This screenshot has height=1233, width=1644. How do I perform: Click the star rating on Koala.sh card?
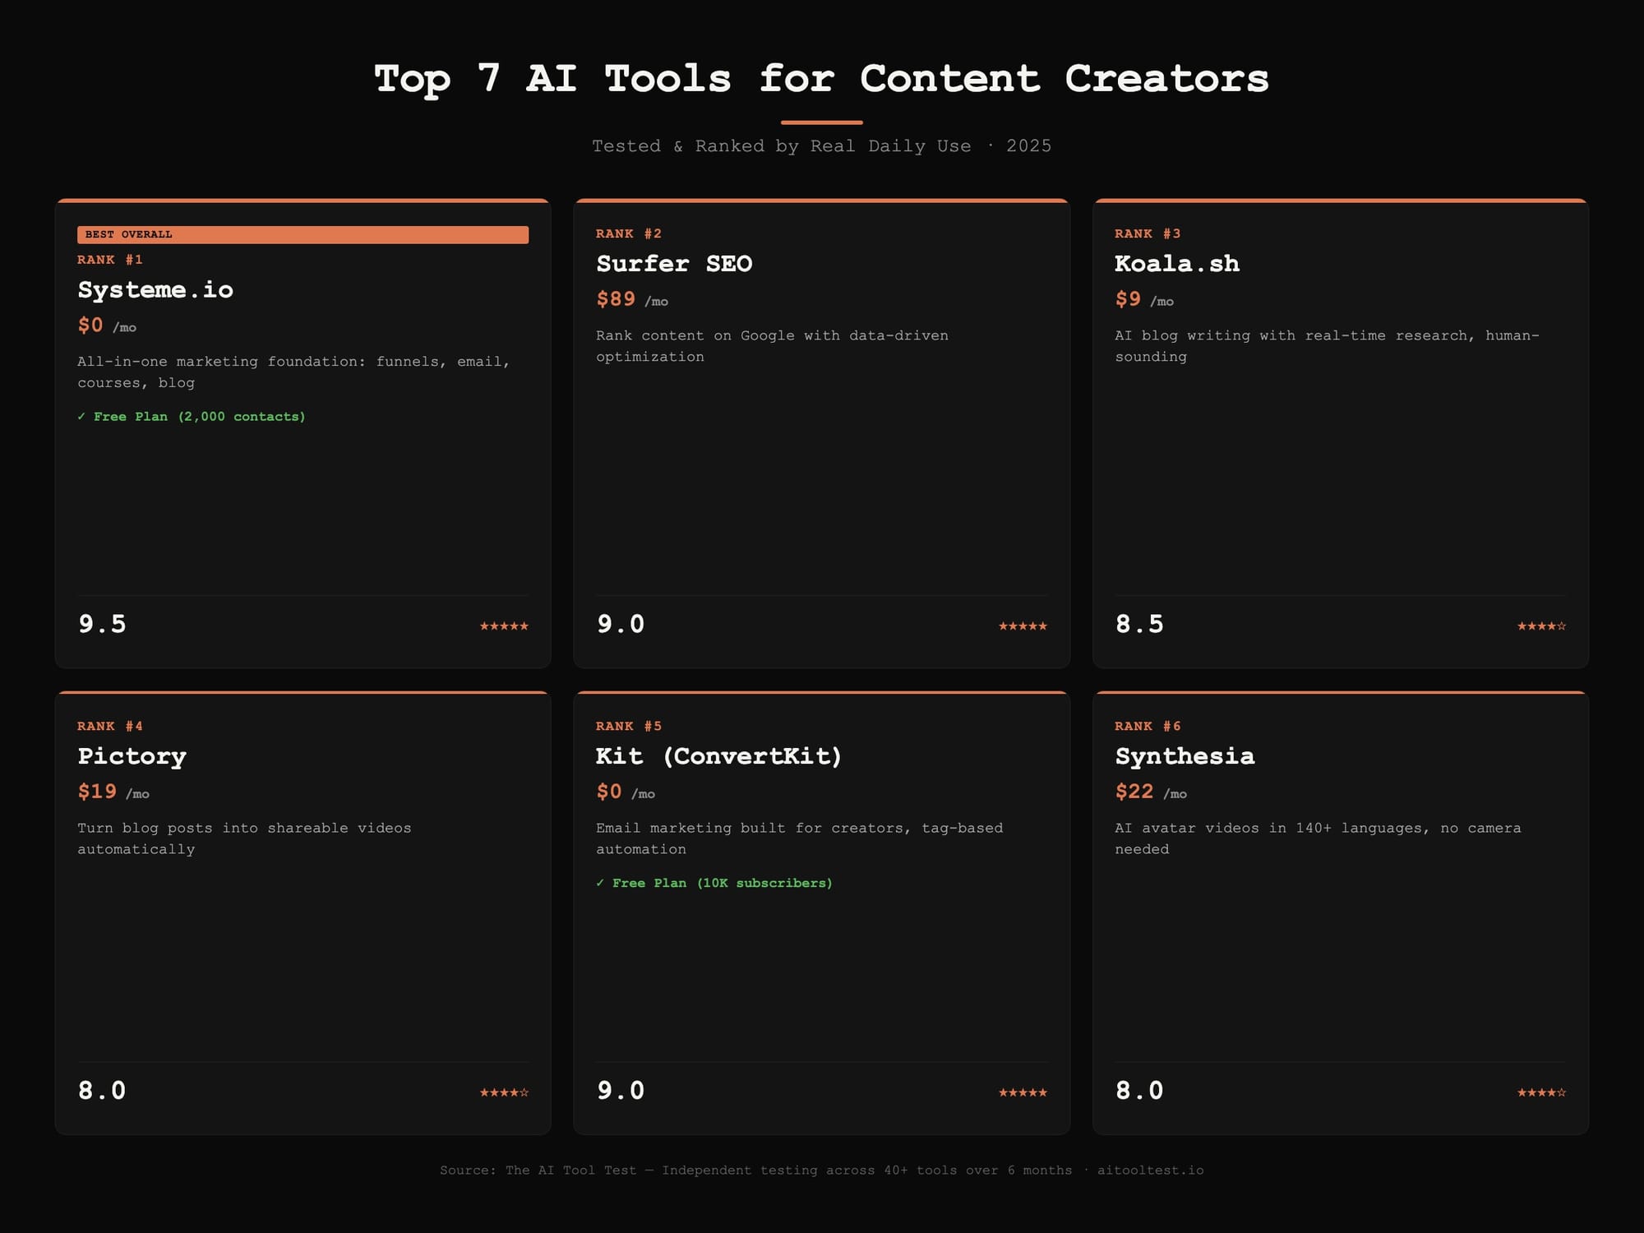[1541, 626]
